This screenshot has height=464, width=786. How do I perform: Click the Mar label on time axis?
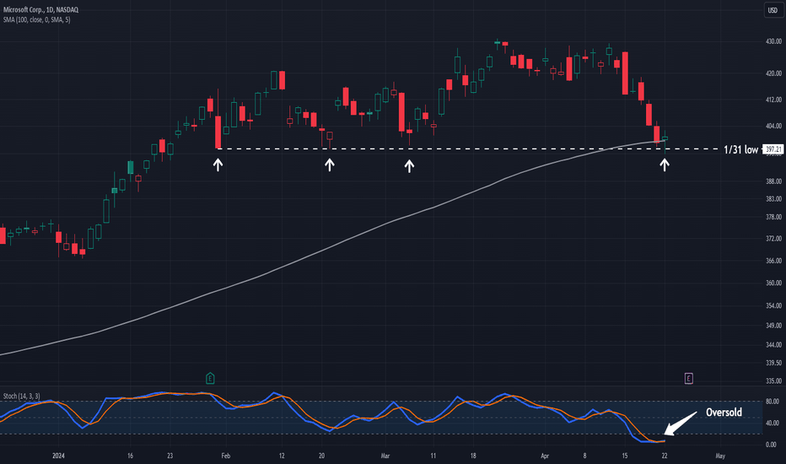click(385, 456)
